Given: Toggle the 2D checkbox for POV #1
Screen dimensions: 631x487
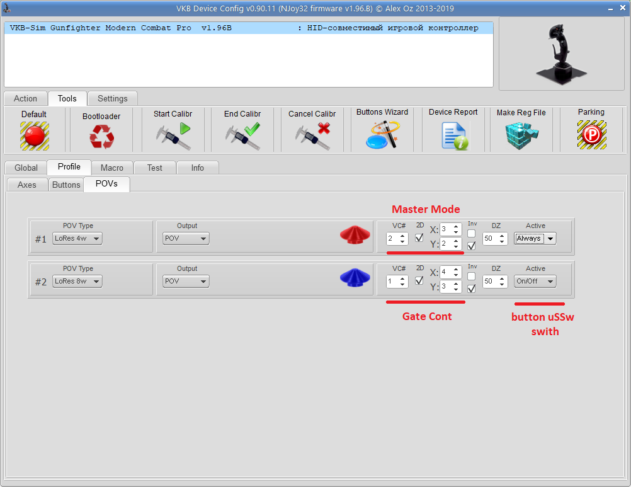Looking at the screenshot, I should [419, 238].
